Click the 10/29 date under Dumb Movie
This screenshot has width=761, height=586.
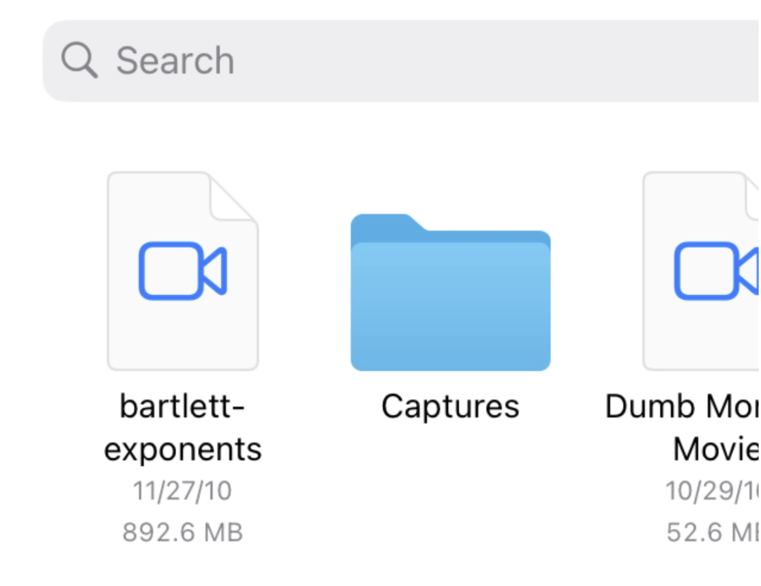coord(712,491)
